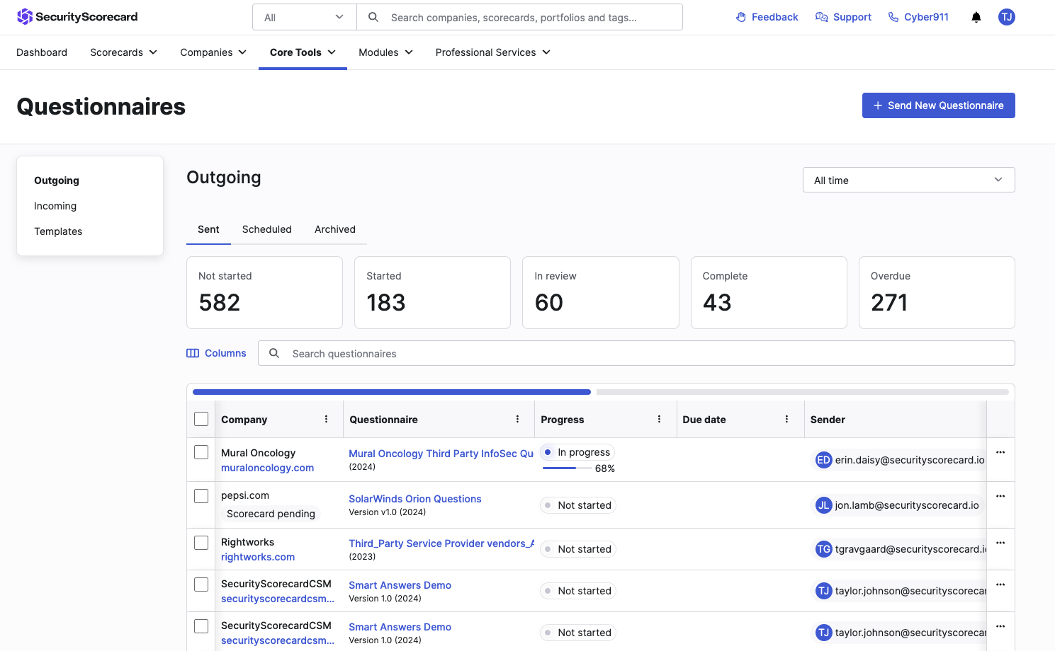1055x651 pixels.
Task: Expand the Modules menu
Action: coord(385,52)
